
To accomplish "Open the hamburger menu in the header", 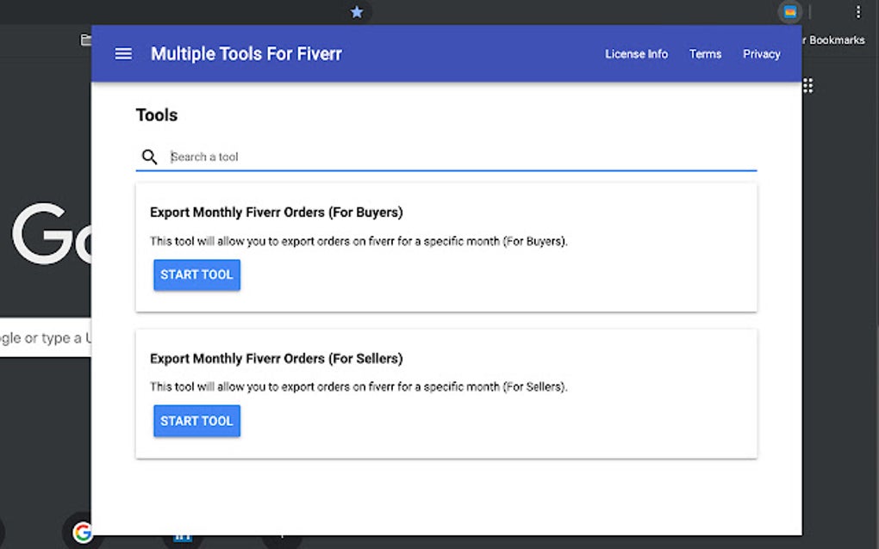I will point(123,53).
